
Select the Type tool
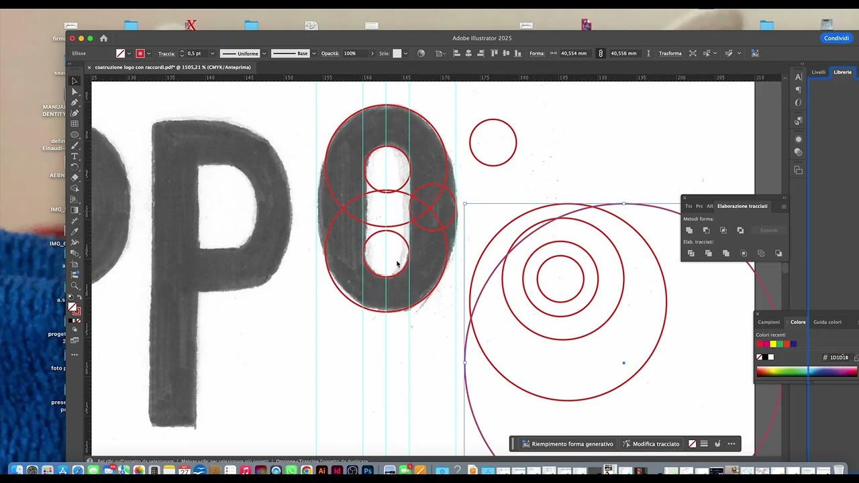74,156
